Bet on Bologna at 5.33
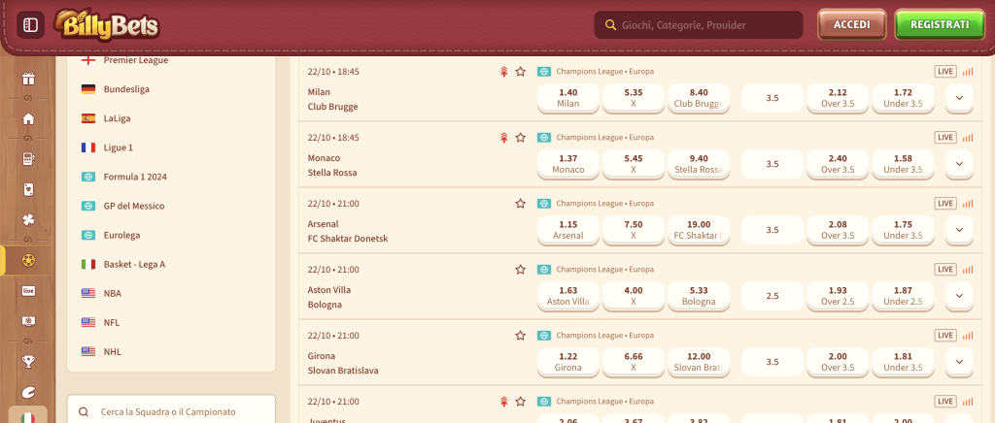 tap(699, 295)
